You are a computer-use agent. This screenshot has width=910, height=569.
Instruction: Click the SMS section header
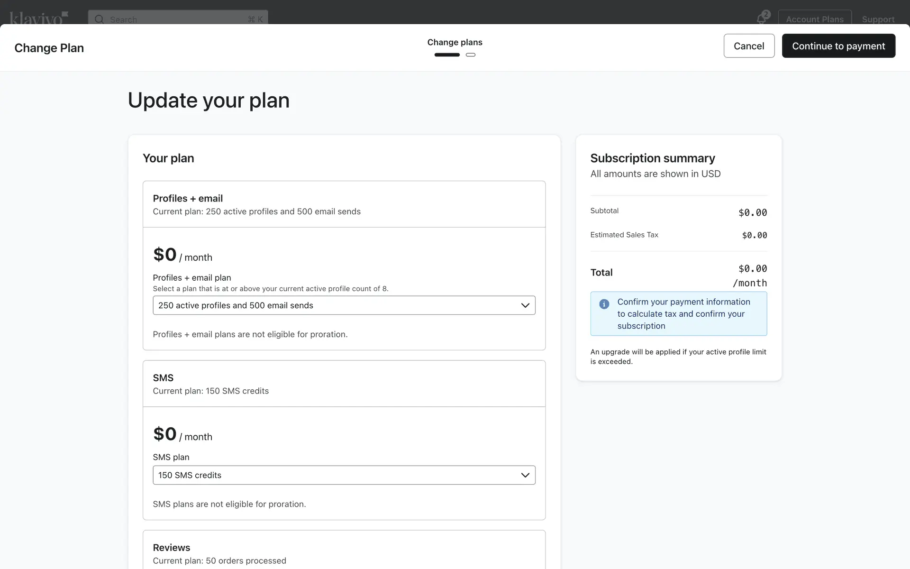[163, 378]
